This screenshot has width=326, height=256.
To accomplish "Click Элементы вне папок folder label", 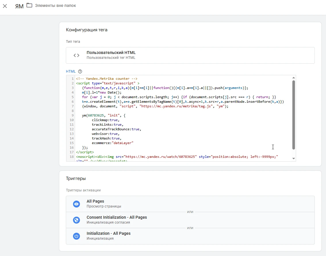I will click(x=55, y=6).
